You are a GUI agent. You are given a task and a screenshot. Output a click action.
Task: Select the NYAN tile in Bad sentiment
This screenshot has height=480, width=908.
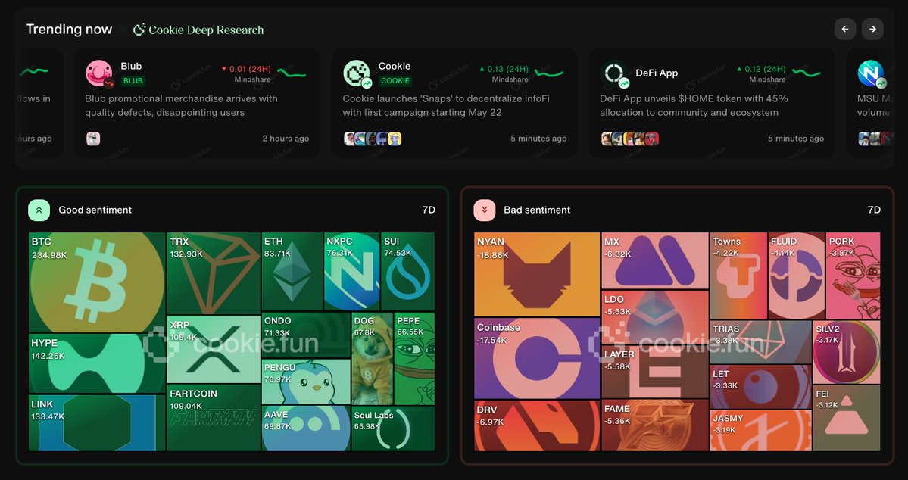[x=537, y=275]
